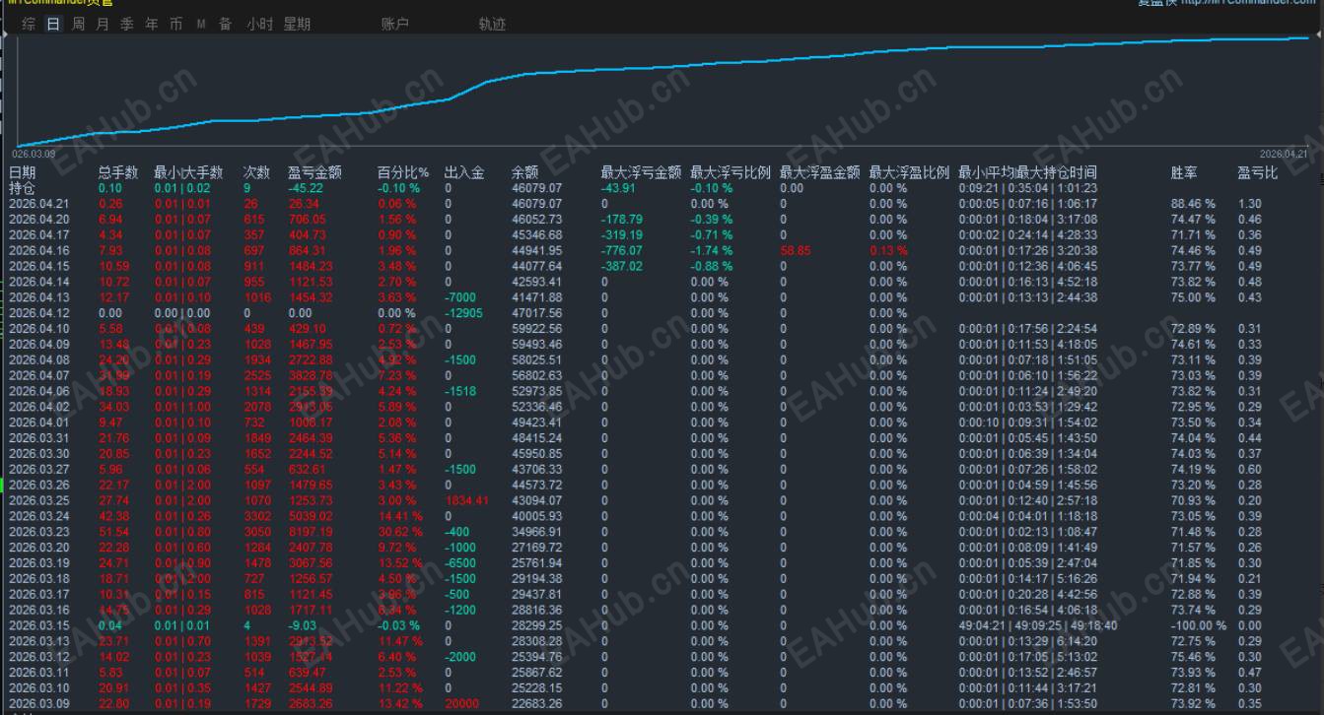This screenshot has height=715, width=1324.
Task: Select the 币 currency tab
Action: coord(176,24)
